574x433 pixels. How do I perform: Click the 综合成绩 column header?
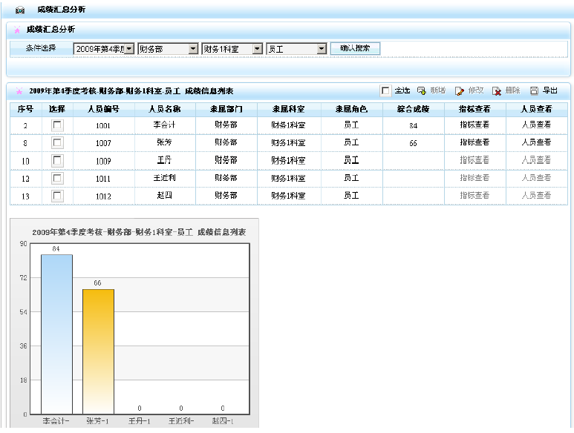coord(414,109)
